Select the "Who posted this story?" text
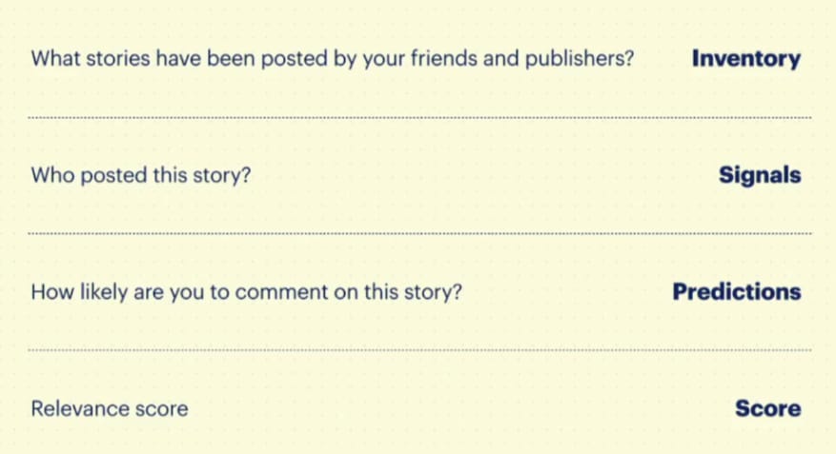This screenshot has height=454, width=836. pyautogui.click(x=140, y=176)
